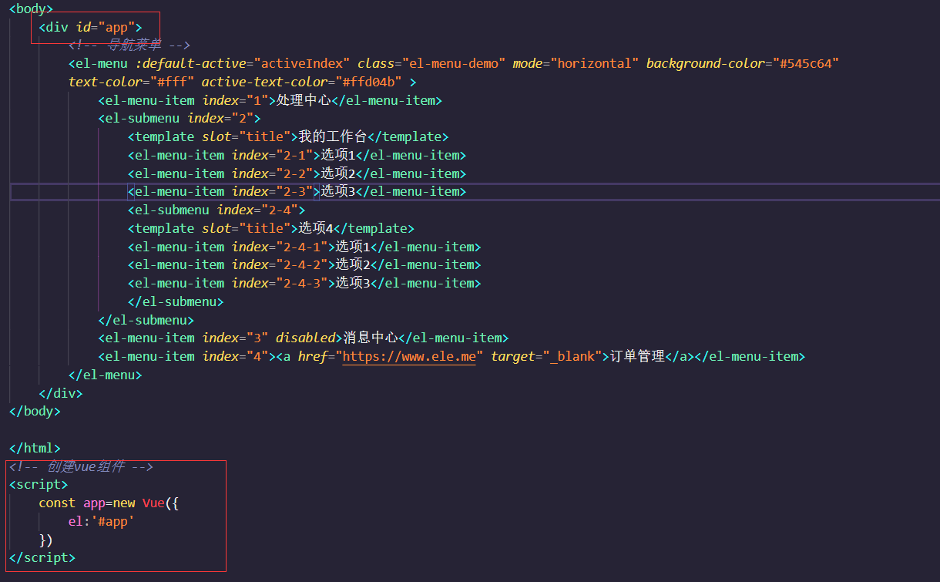Click the const keyword in the script
Viewport: 940px width, 582px height.
point(57,503)
